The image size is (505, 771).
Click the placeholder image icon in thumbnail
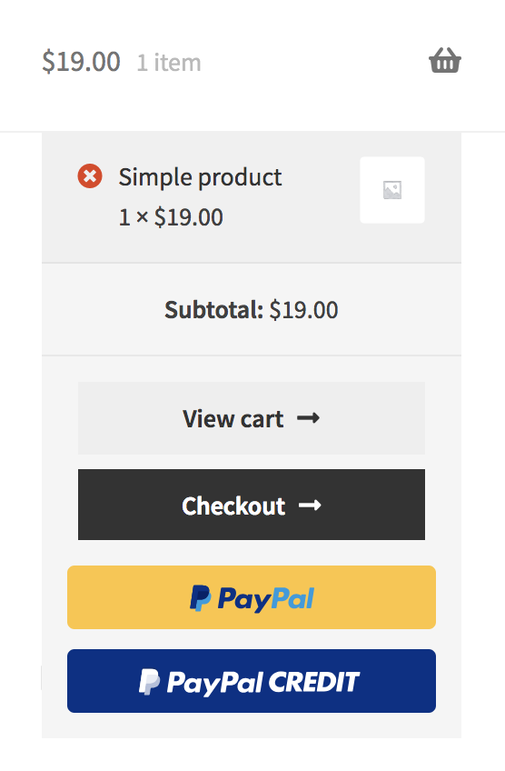[392, 190]
